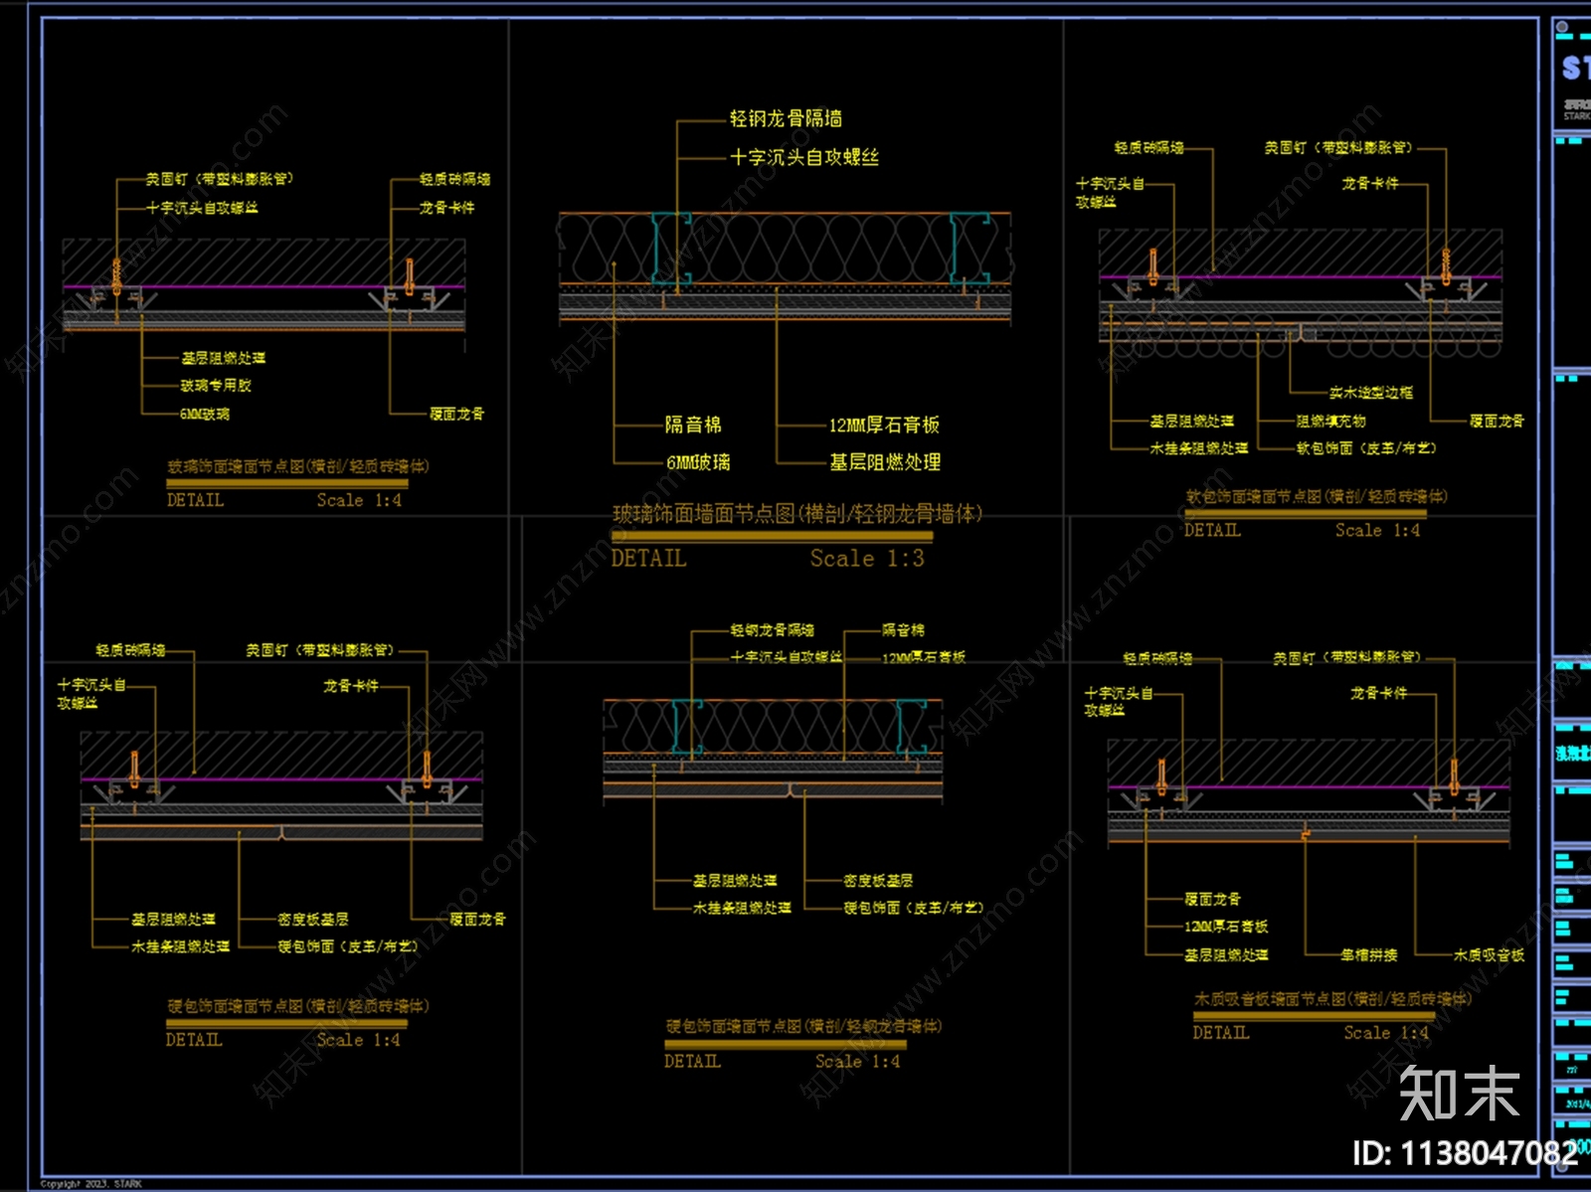Select the '6MM玻璃' label in Scale 1:3 detail

pyautogui.click(x=698, y=462)
